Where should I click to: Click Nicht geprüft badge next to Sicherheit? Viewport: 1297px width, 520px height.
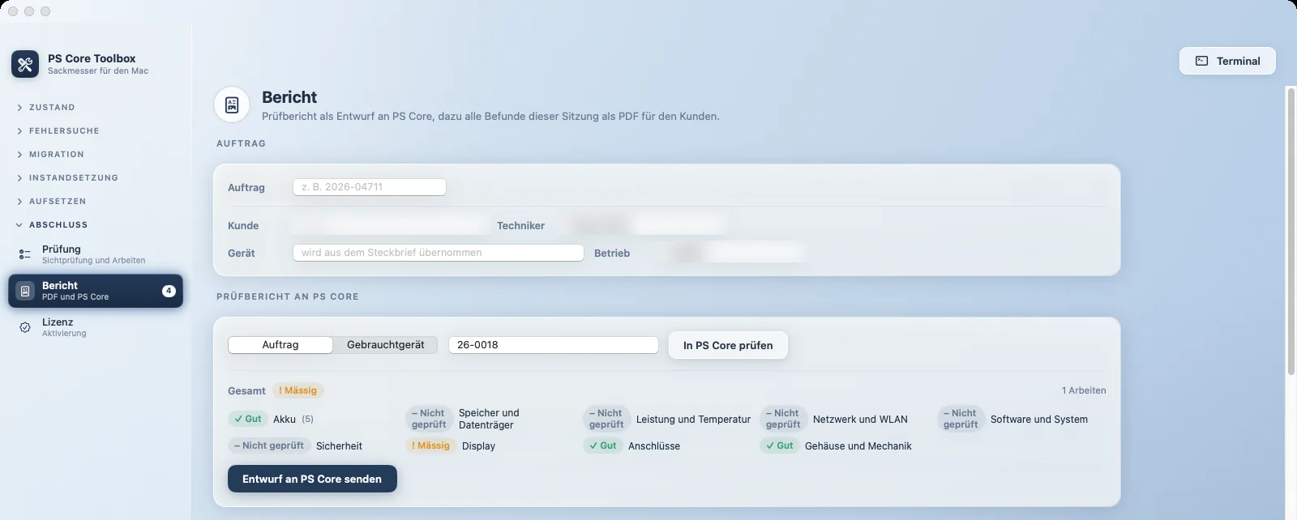(x=269, y=445)
